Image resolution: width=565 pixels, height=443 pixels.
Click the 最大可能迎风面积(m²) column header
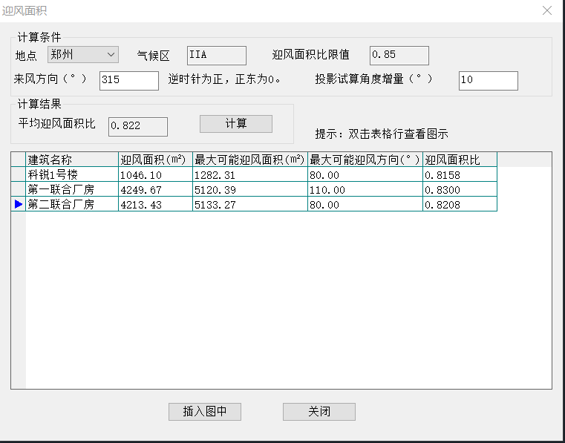[249, 160]
